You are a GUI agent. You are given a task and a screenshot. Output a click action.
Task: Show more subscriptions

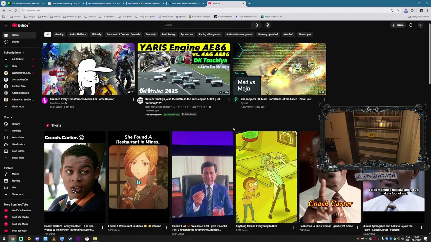coord(20,107)
